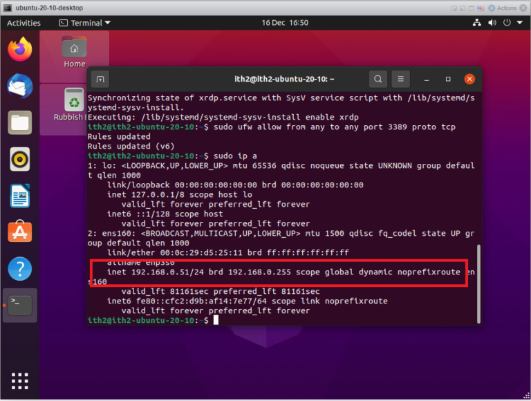Minimize the terminal window
531x401 pixels.
(427, 80)
